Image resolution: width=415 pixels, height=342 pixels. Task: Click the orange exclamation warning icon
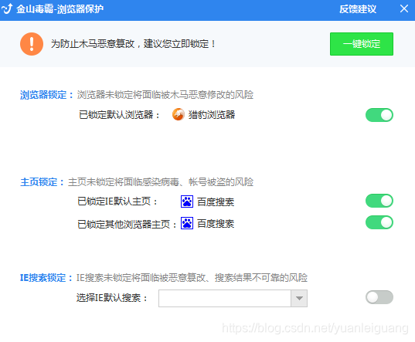[x=32, y=44]
